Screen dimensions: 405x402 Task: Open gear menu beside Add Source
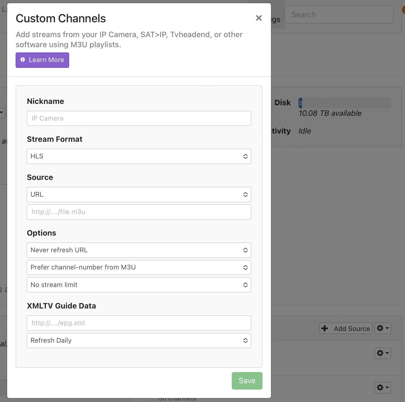tap(383, 328)
